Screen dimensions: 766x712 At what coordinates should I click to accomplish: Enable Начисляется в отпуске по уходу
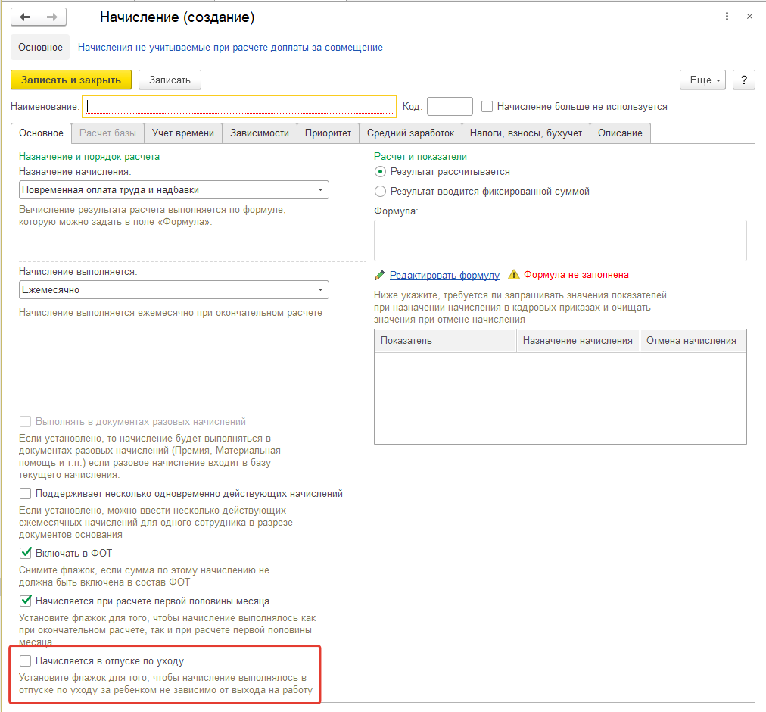[x=26, y=661]
